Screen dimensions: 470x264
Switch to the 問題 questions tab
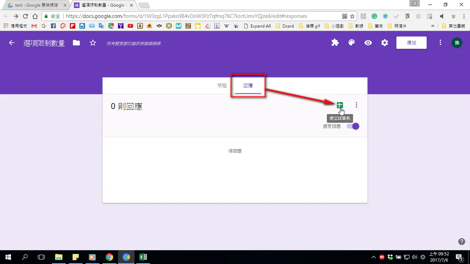pos(222,86)
